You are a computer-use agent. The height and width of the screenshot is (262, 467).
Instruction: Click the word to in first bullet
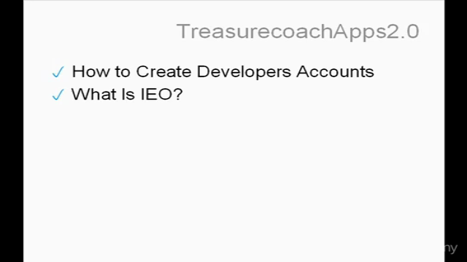pos(123,72)
